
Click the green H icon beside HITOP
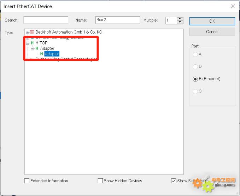coord(32,43)
